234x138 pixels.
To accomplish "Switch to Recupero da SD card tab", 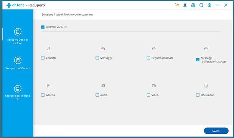I will [18, 63].
